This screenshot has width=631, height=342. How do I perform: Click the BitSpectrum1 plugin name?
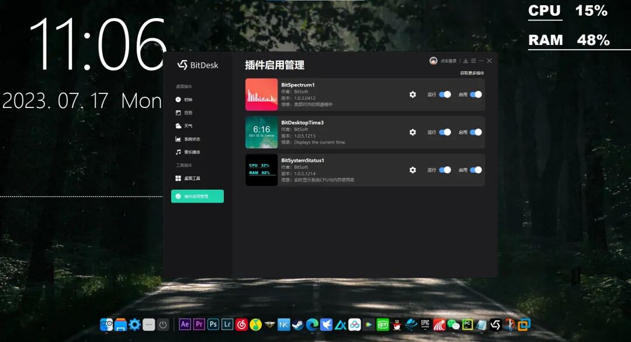(x=298, y=85)
